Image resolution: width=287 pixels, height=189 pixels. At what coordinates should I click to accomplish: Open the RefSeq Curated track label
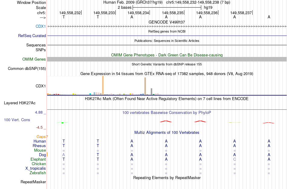click(x=32, y=36)
